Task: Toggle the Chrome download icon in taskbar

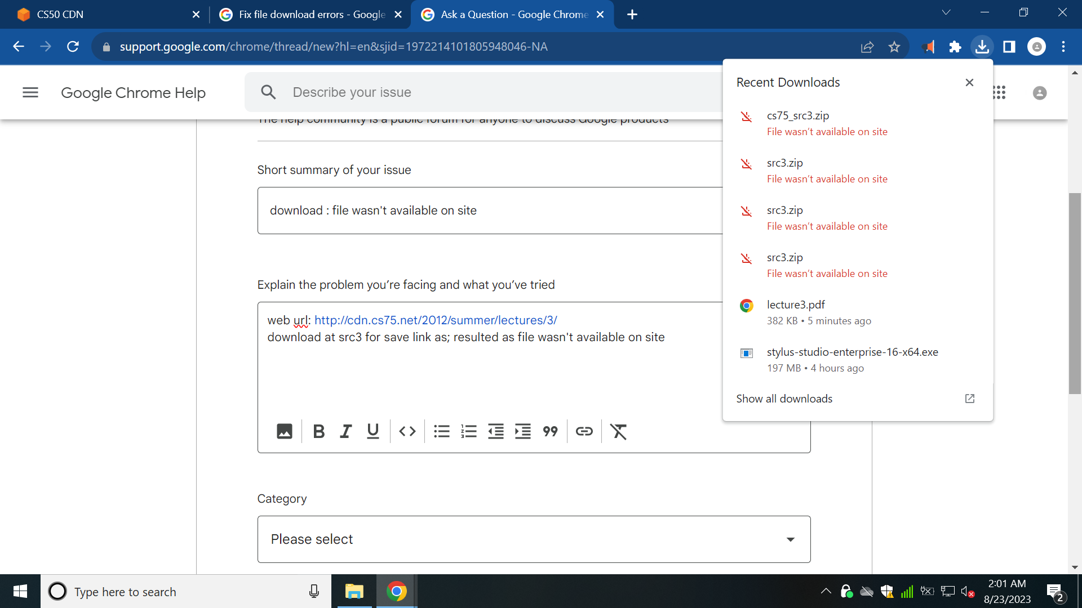Action: (x=981, y=46)
